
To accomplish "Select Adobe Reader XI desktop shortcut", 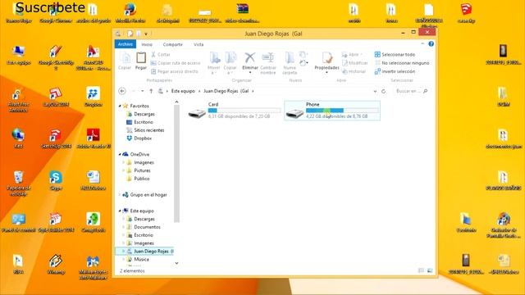I will click(93, 138).
